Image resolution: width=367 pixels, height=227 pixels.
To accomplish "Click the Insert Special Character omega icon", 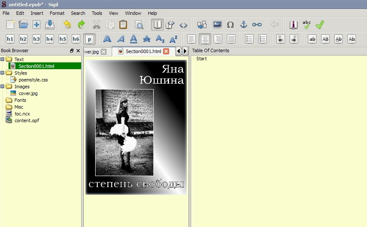I will point(230,25).
